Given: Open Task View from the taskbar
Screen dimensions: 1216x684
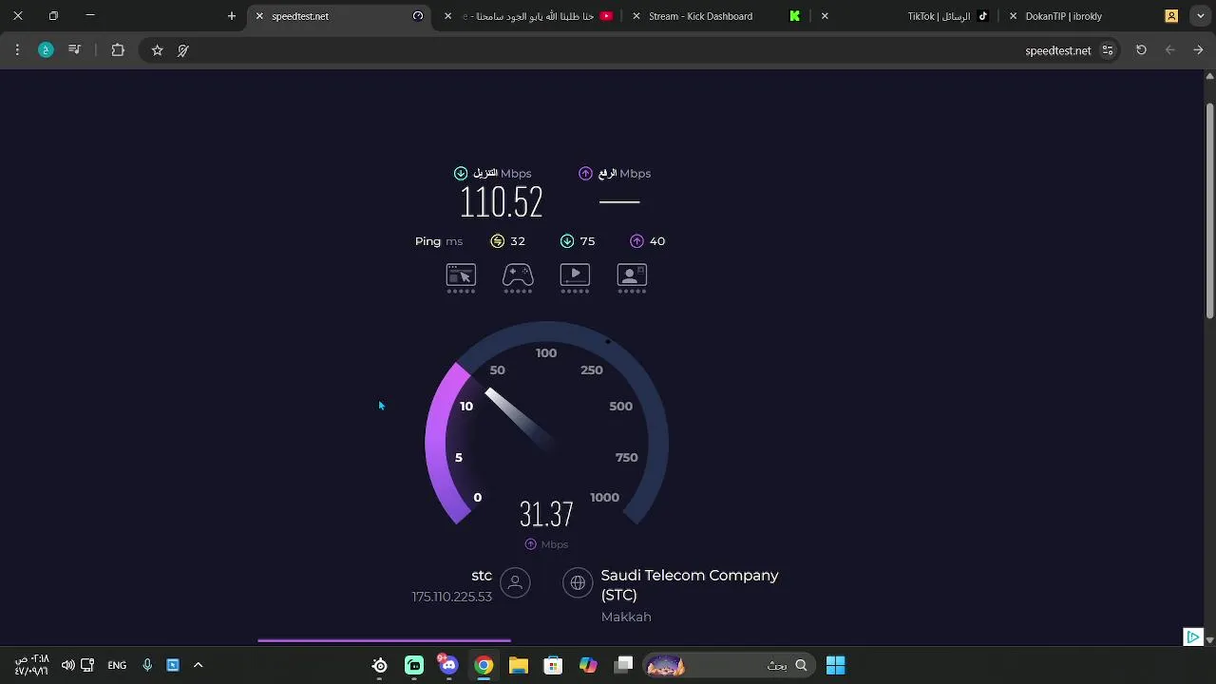Looking at the screenshot, I should [x=623, y=665].
